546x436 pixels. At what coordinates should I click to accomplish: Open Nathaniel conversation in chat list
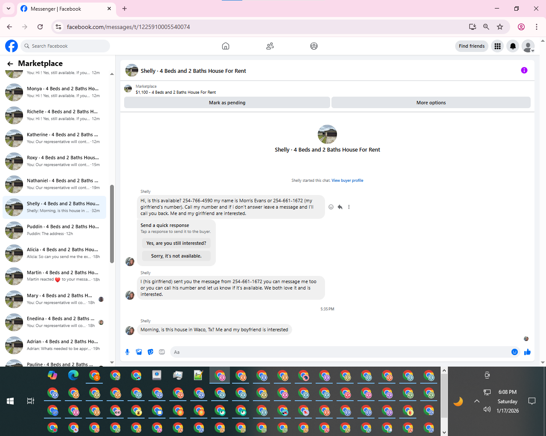coord(54,184)
